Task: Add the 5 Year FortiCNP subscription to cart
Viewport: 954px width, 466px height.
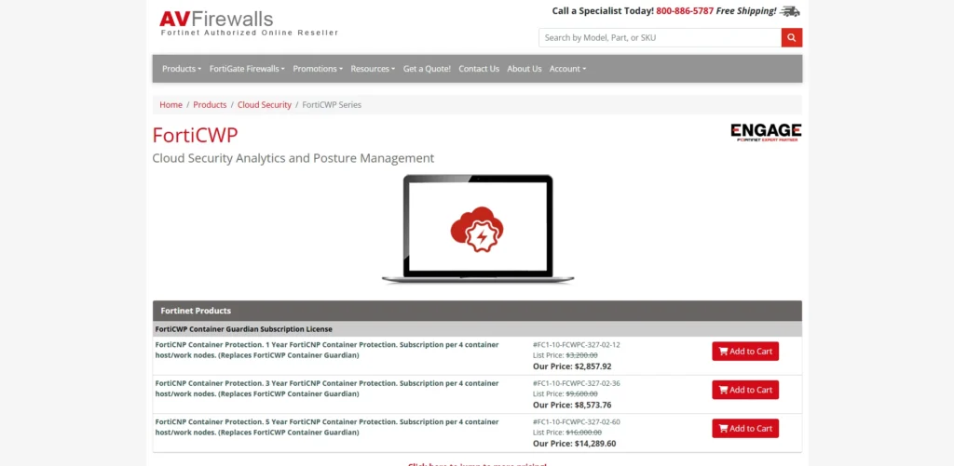Action: 745,429
